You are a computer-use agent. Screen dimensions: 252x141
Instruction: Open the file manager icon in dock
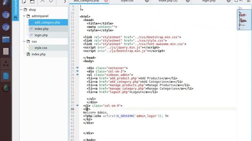click(6, 39)
